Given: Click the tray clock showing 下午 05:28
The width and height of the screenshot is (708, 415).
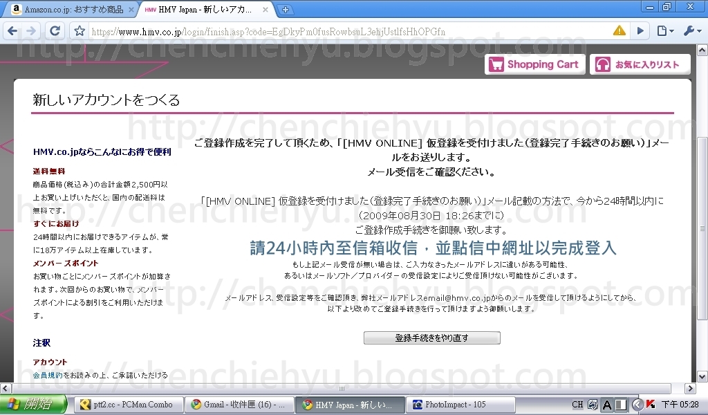Looking at the screenshot, I should click(x=680, y=404).
